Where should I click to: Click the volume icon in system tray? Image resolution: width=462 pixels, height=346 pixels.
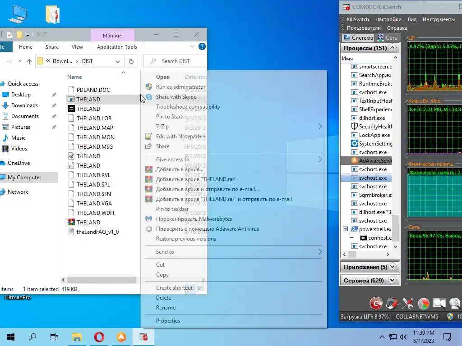click(x=403, y=337)
